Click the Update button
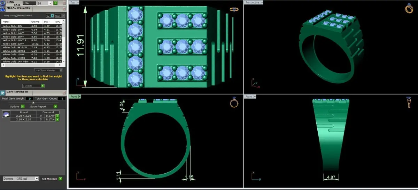 tap(17, 106)
